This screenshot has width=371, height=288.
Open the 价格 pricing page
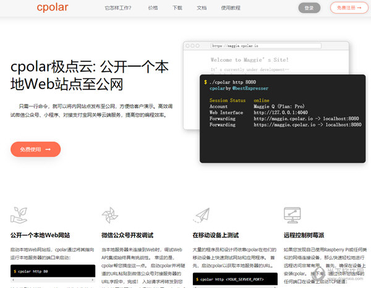(x=153, y=8)
